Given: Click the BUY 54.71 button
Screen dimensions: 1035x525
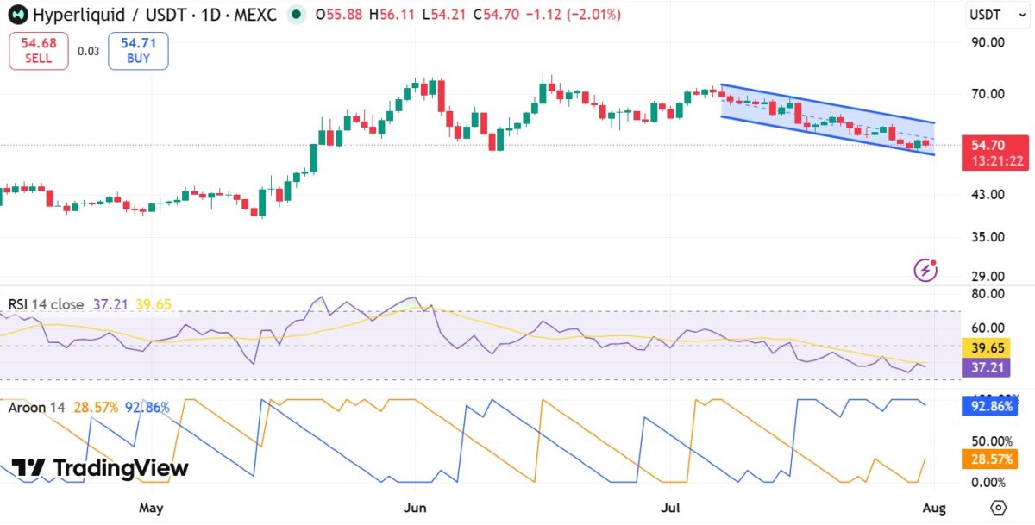Looking at the screenshot, I should (138, 51).
